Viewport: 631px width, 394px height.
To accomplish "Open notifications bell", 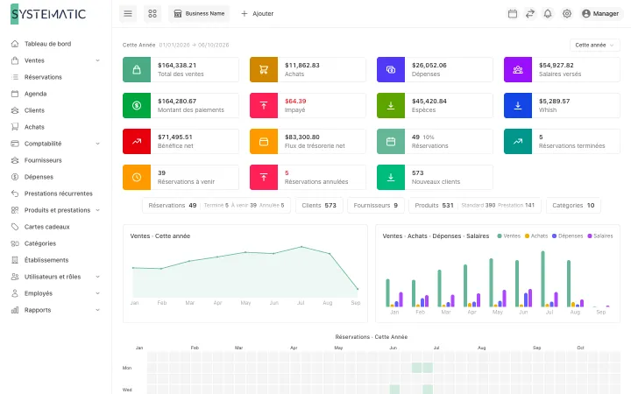I will pos(548,14).
